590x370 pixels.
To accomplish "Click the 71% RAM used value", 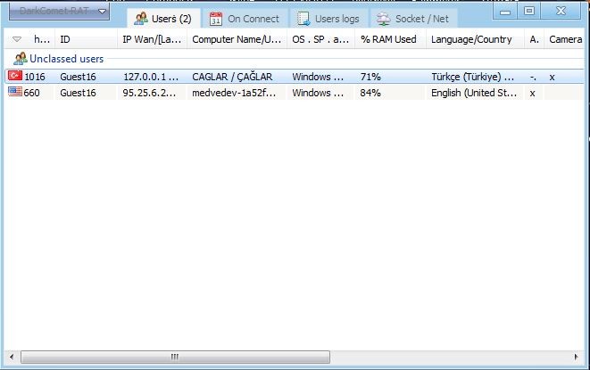I will point(370,77).
